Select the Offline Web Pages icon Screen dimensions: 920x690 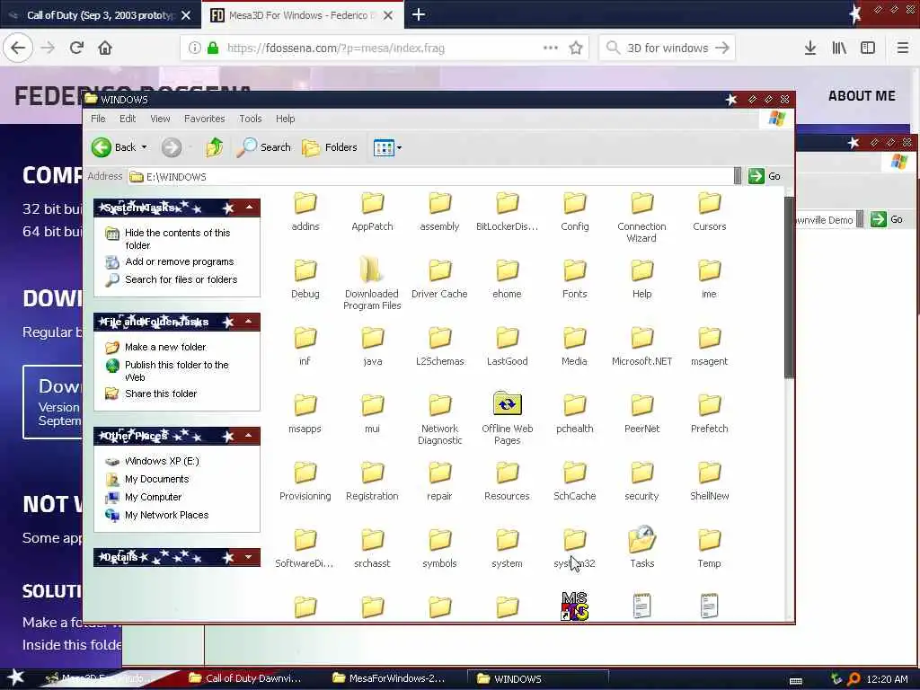click(x=507, y=403)
